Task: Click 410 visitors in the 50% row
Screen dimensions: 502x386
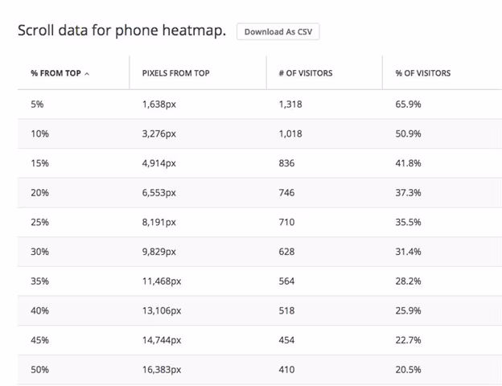Action: [x=286, y=370]
